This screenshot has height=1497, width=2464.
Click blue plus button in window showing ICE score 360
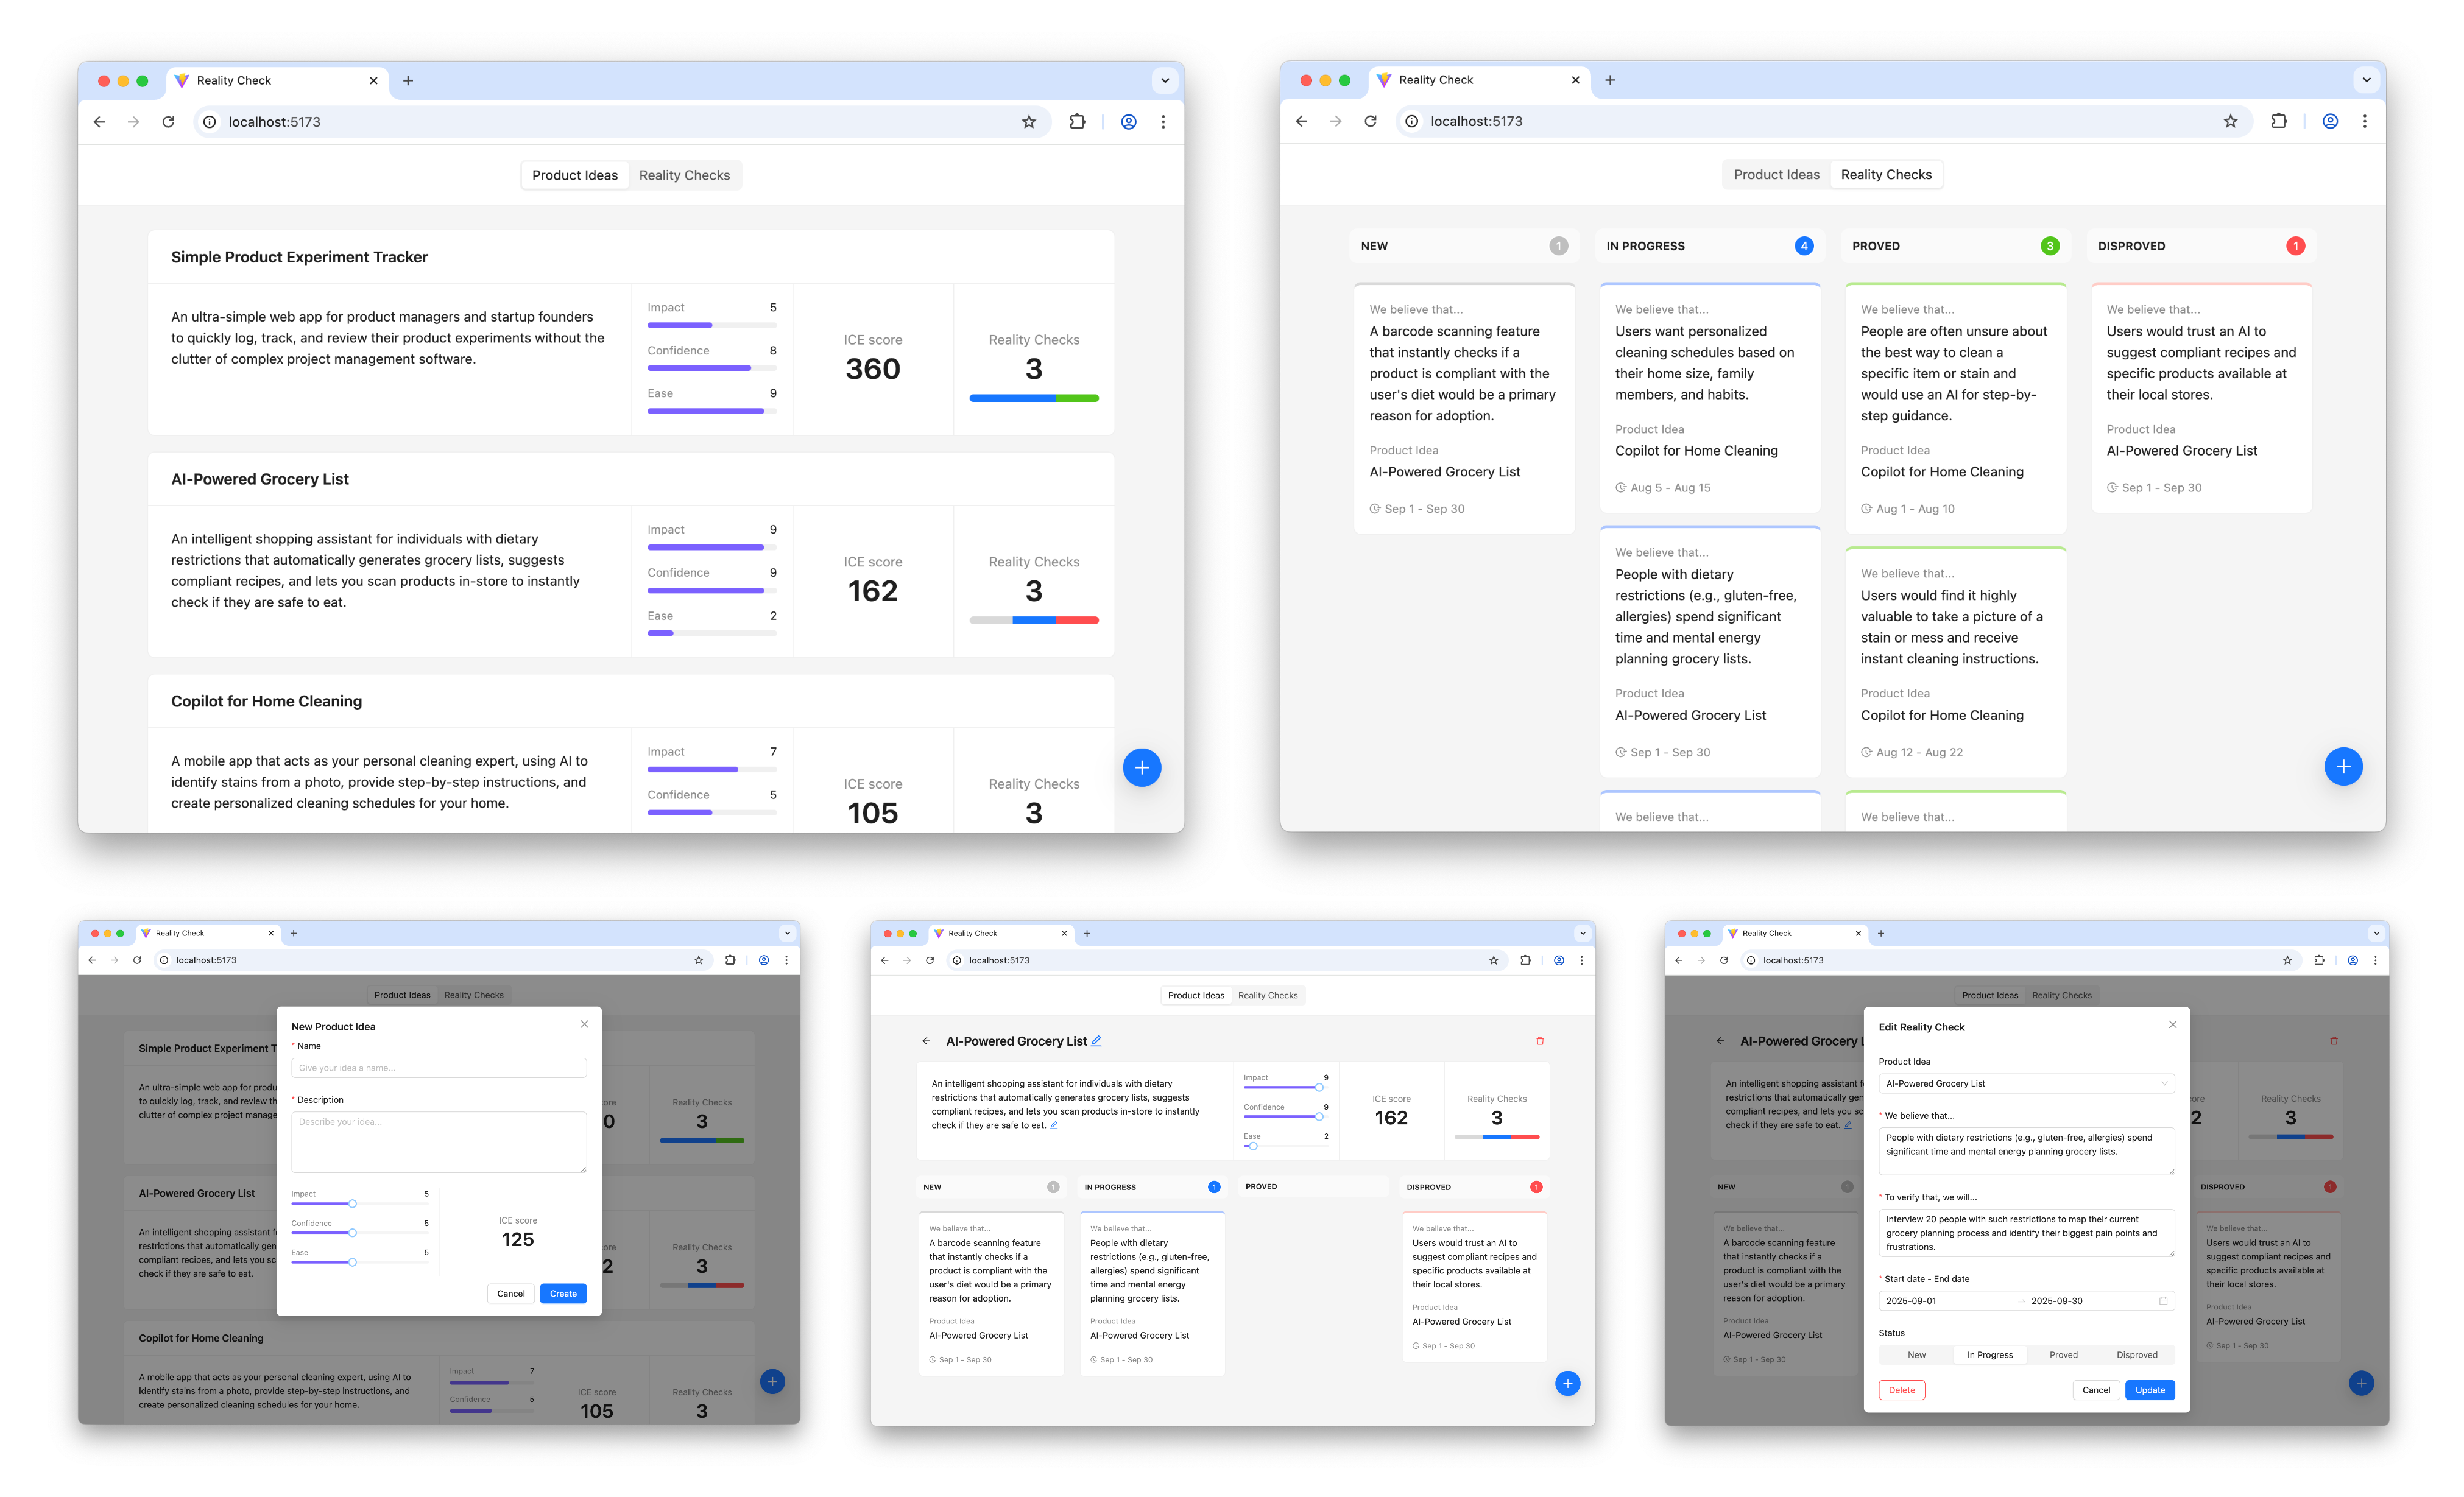coord(1142,768)
